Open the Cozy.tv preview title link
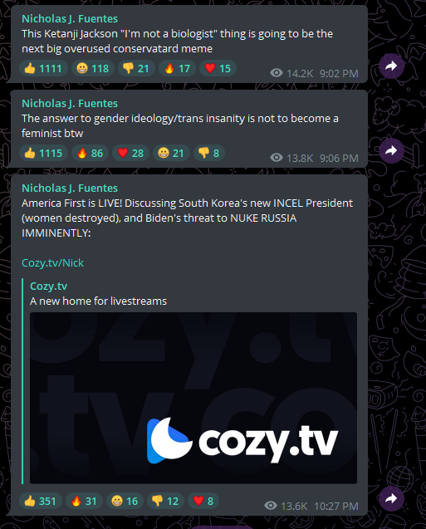This screenshot has width=426, height=529. [x=48, y=286]
